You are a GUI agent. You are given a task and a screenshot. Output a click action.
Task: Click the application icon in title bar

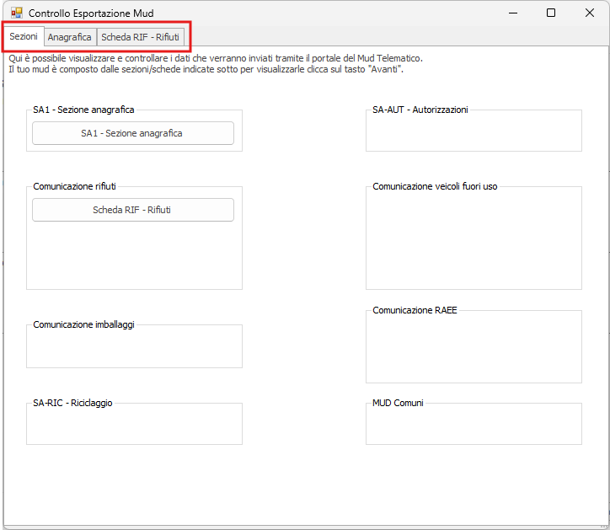(x=16, y=13)
